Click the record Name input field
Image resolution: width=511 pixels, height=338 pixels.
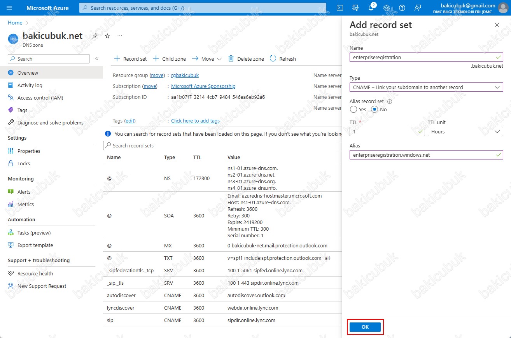(x=426, y=57)
